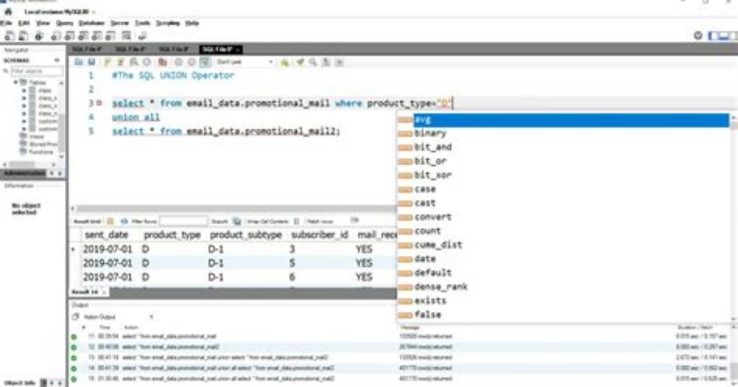Click the search table data toolbar icon
The width and height of the screenshot is (738, 387).
point(126,36)
